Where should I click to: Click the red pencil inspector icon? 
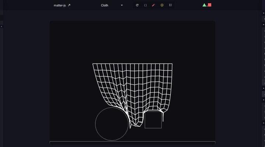pyautogui.click(x=153, y=5)
